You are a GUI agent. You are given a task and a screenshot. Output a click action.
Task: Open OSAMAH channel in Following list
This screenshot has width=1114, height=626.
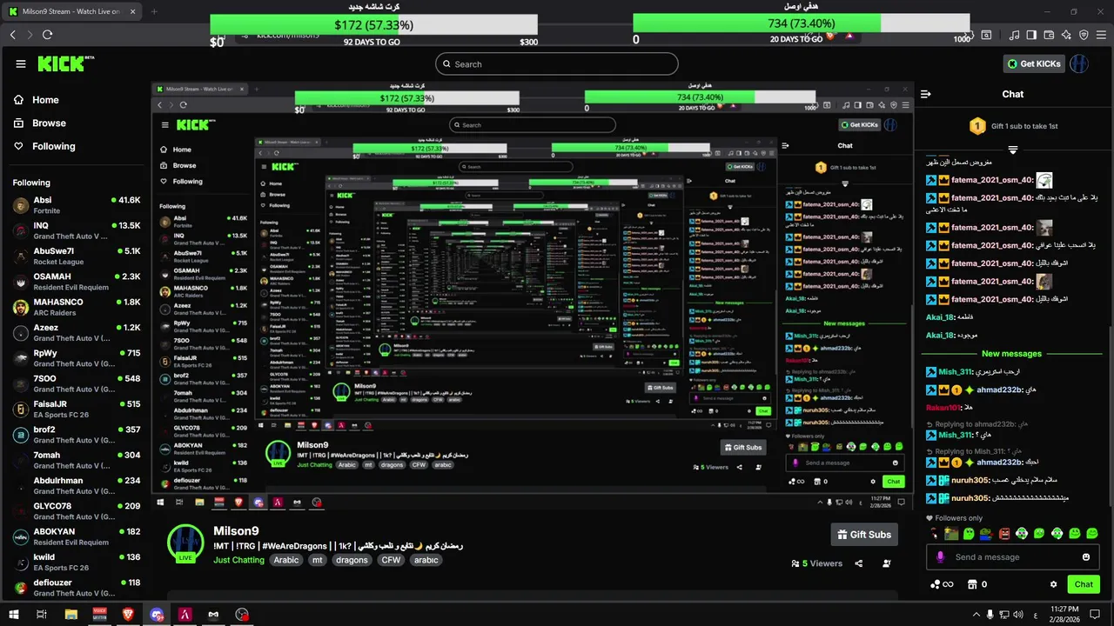pos(76,282)
